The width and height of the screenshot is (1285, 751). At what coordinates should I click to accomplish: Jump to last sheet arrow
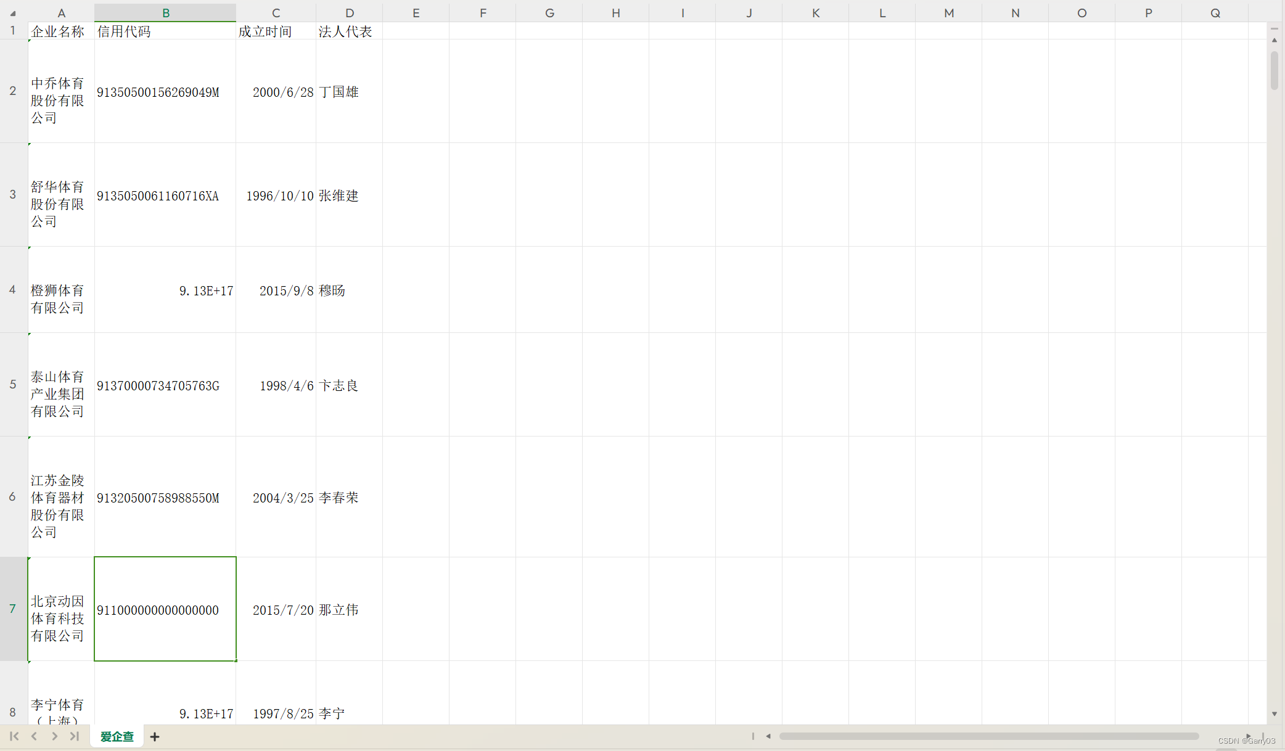(75, 736)
